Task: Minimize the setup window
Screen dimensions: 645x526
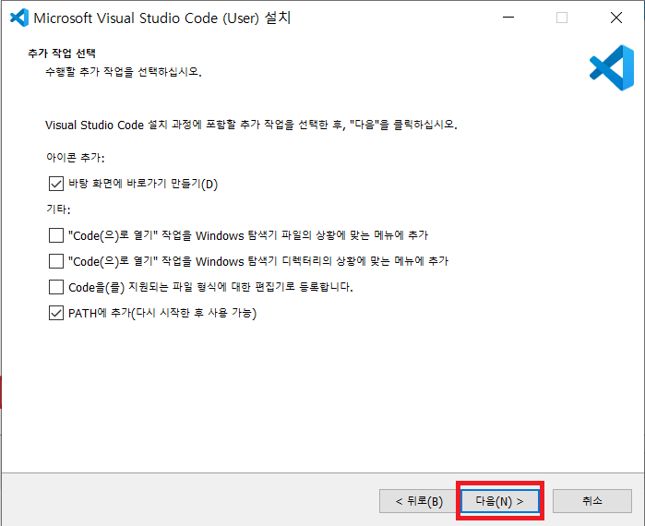Action: click(508, 18)
